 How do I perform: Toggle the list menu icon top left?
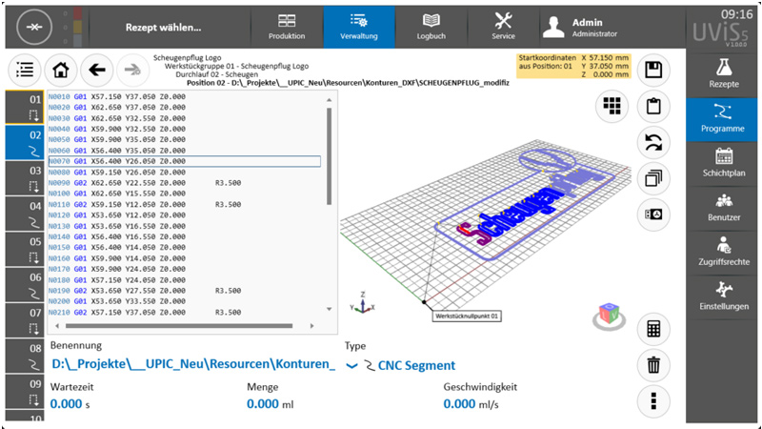[25, 70]
